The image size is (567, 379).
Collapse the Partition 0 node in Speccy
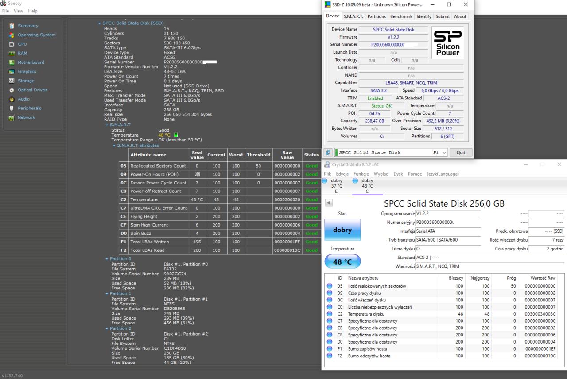tap(107, 259)
